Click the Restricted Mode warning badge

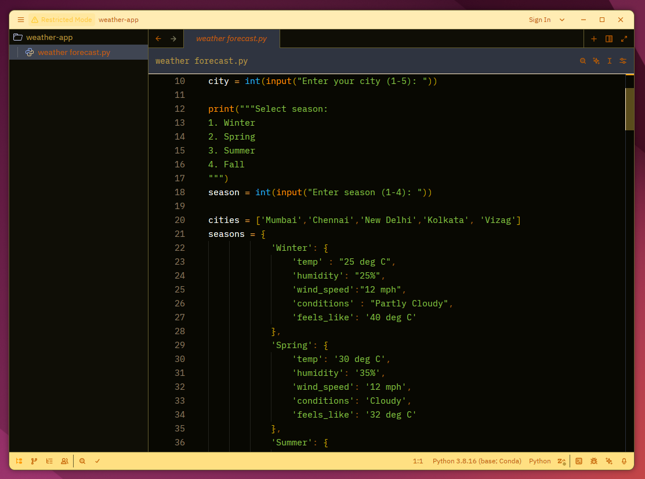point(61,20)
